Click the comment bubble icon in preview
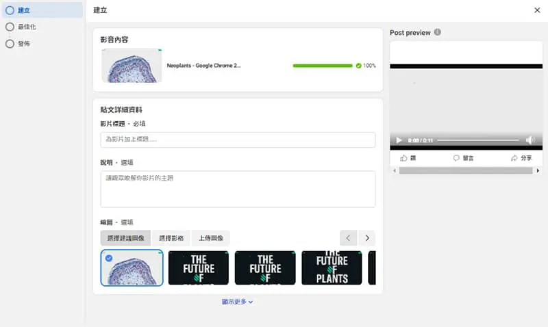This screenshot has width=548, height=327. [x=456, y=158]
